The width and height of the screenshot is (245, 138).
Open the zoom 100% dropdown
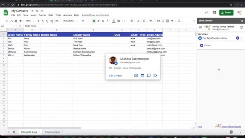(x=30, y=21)
